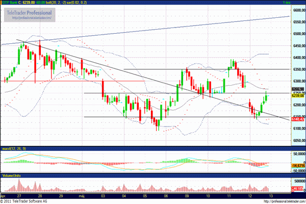This screenshot has height=204, width=306.
Task: Click the gray 6266,90 price tag
Action: 284,89
